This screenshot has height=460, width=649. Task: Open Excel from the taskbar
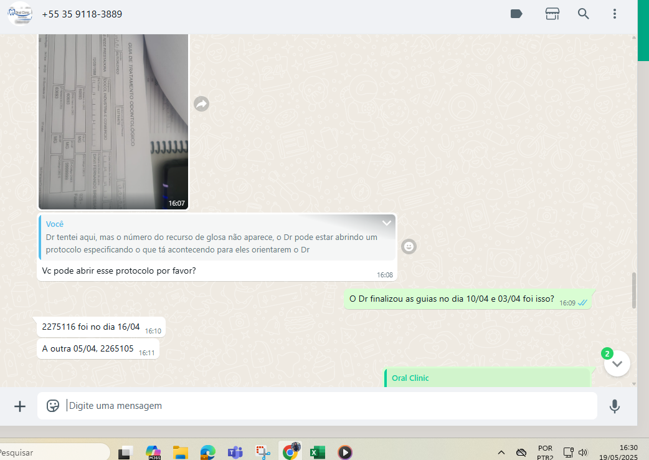[318, 453]
